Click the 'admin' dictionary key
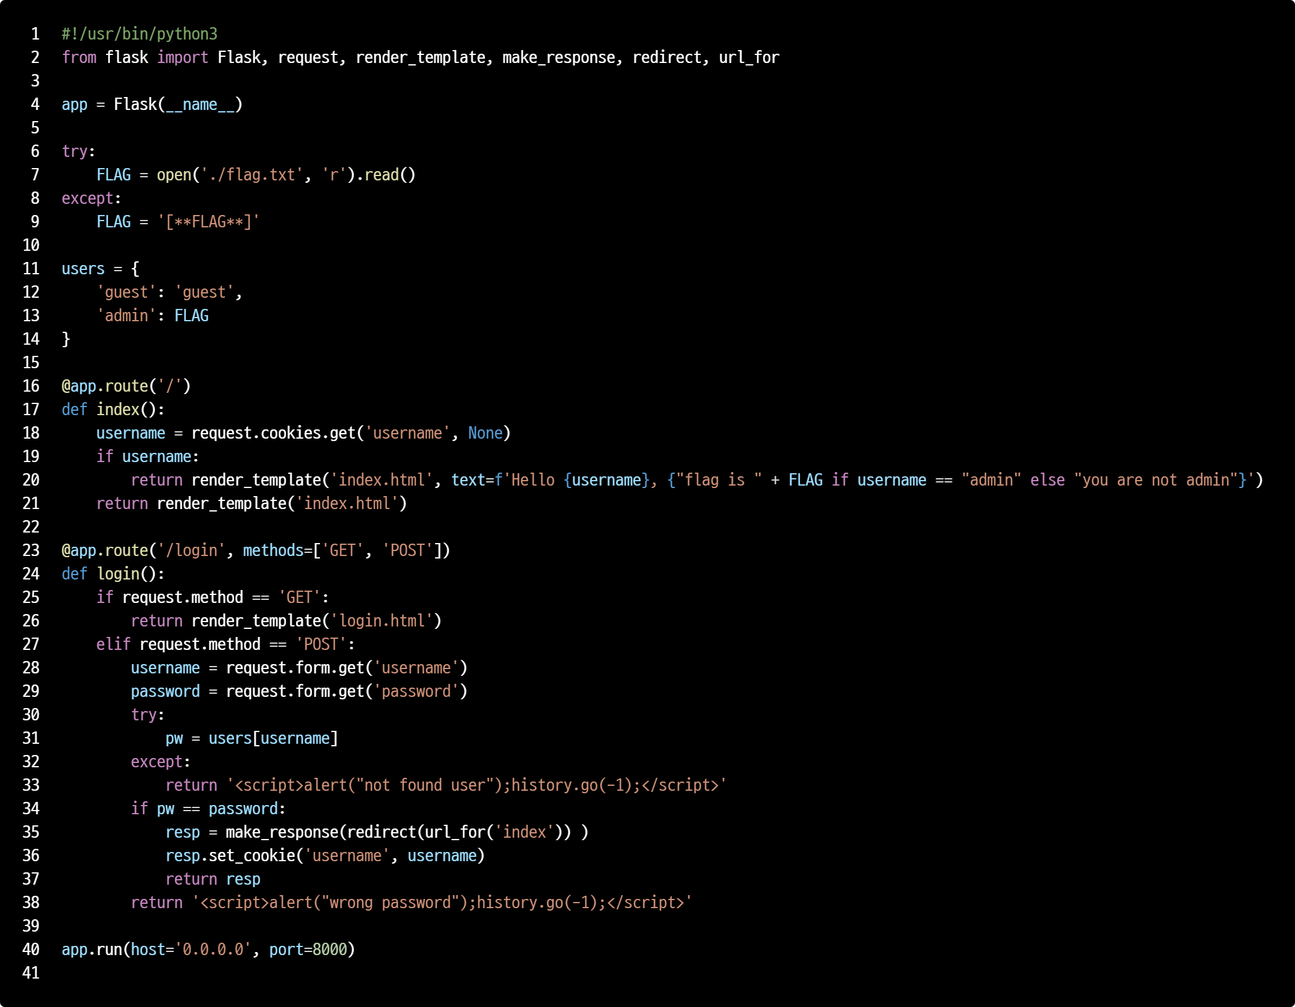Image resolution: width=1295 pixels, height=1007 pixels. pyautogui.click(x=127, y=316)
